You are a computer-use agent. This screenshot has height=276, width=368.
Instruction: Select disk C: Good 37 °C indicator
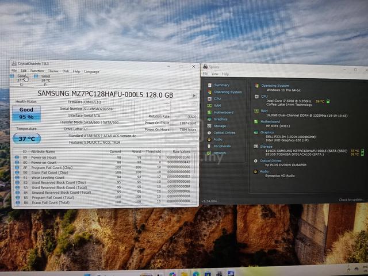pos(21,80)
